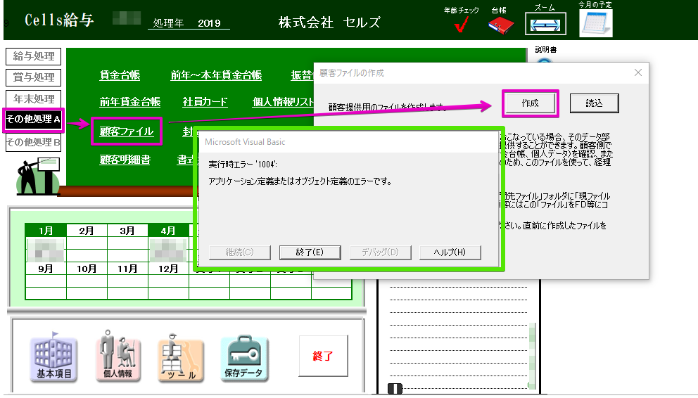Open 個人情報 people icon

118,359
